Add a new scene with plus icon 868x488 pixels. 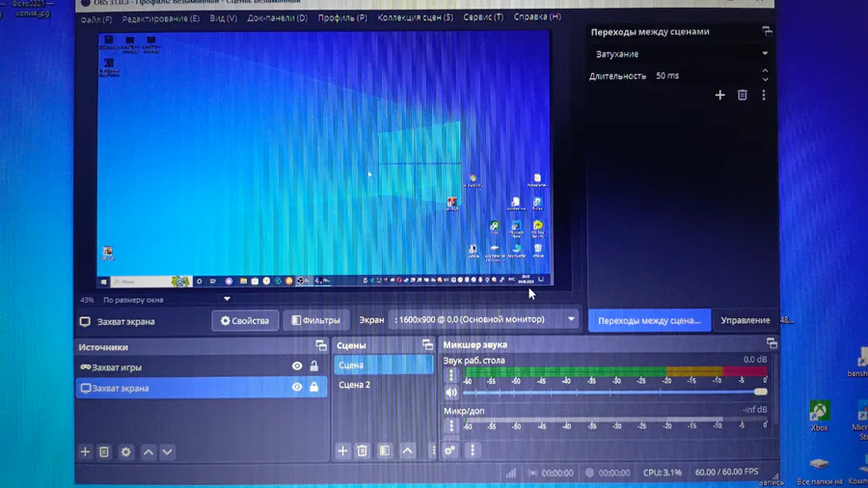tap(342, 451)
